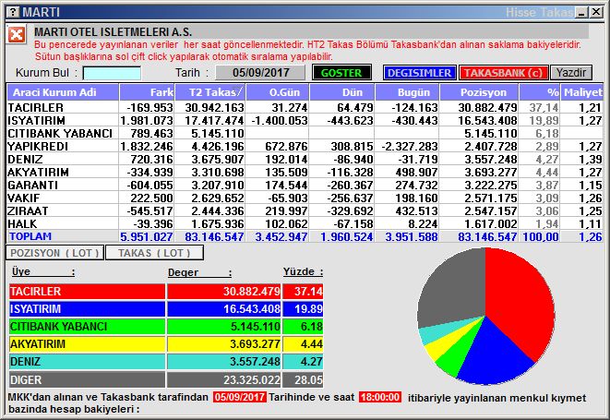Screen dimensions: 610x420
Task: Click total Fark value 5.951.027
Action: pos(147,236)
